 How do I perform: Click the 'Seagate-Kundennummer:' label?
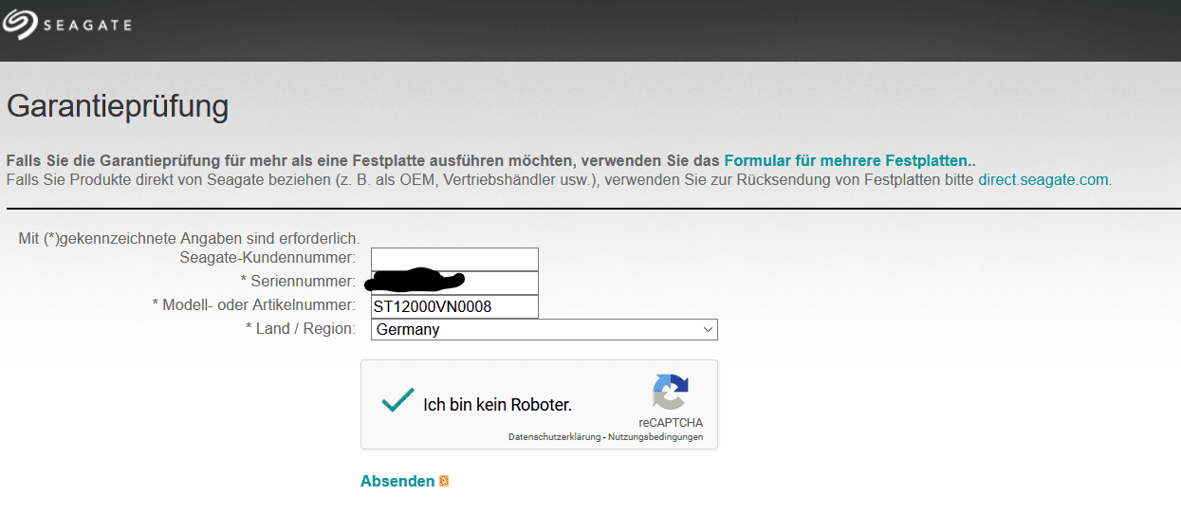[x=268, y=257]
